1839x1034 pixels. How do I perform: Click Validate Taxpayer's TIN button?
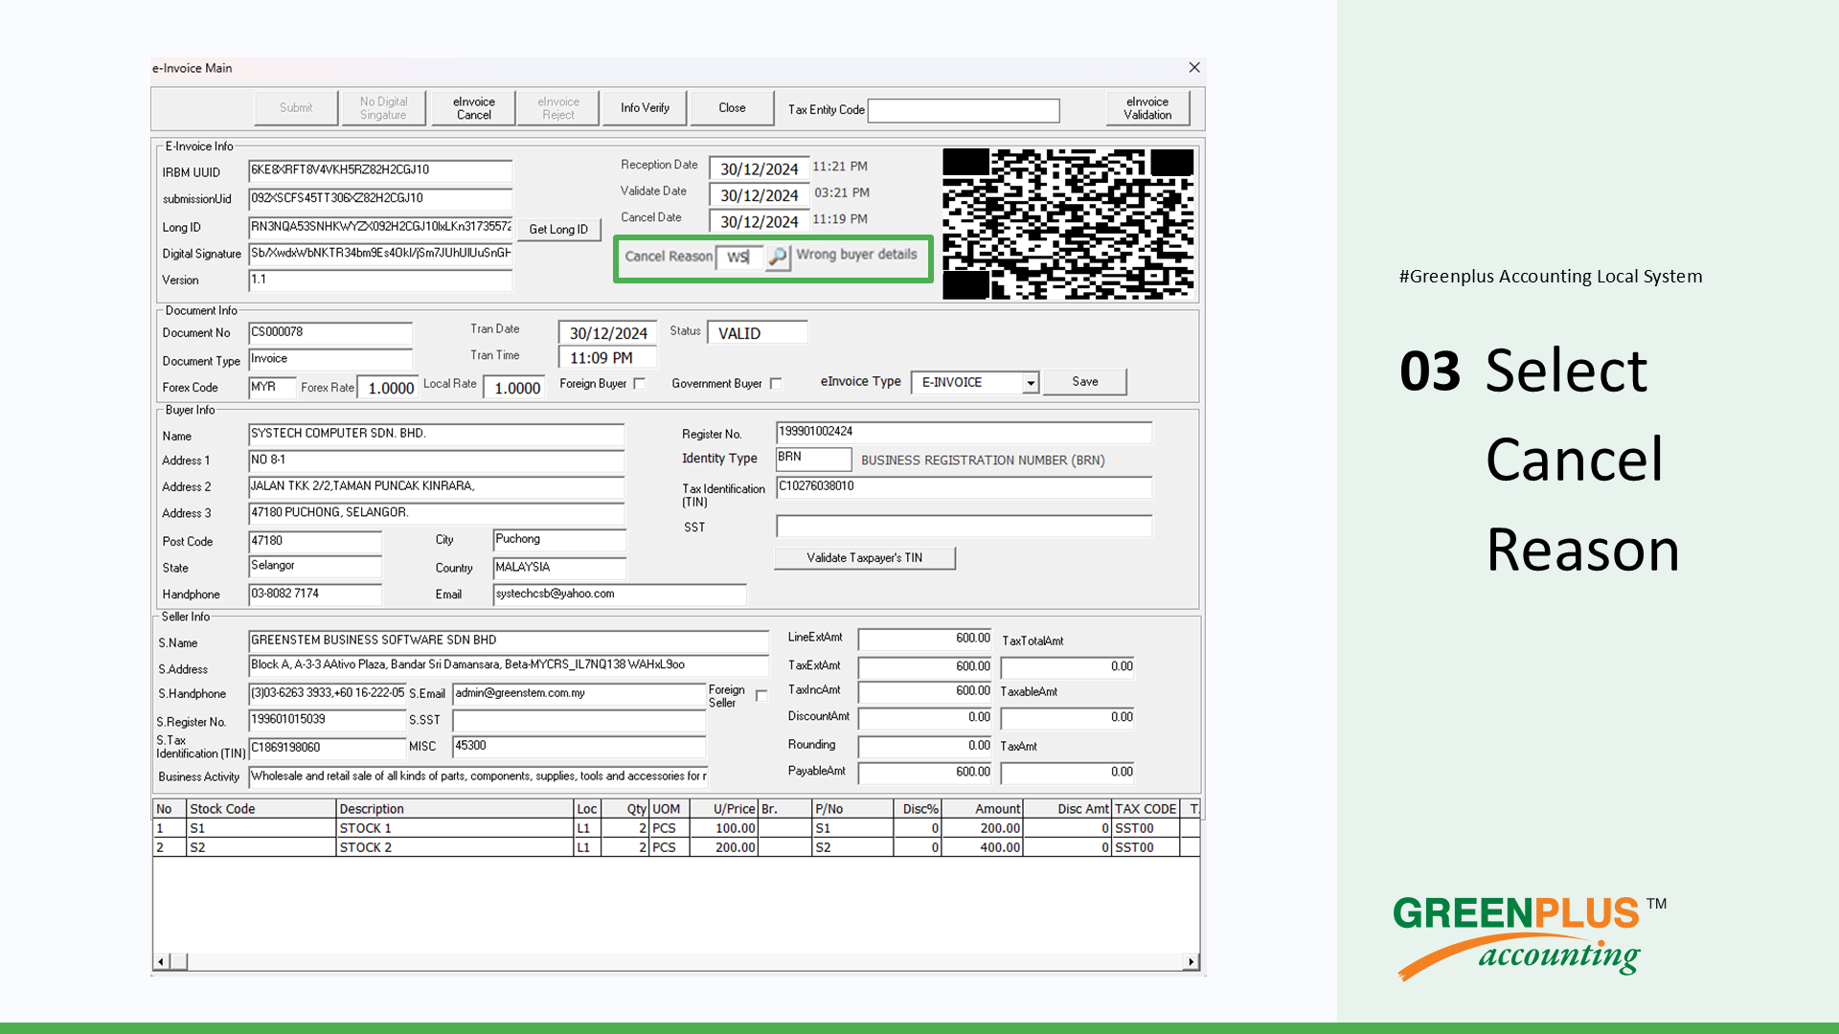pyautogui.click(x=865, y=558)
